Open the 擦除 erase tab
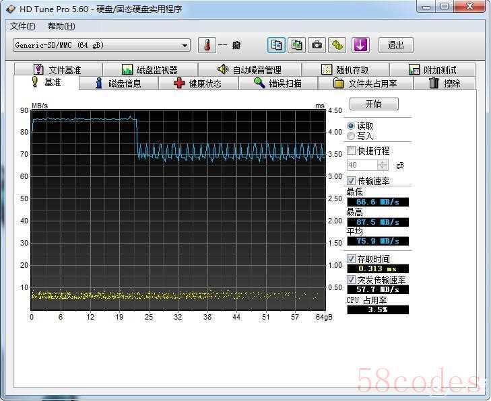This screenshot has height=401, width=491. pos(445,83)
